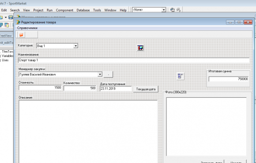The image size is (256, 163).
Task: Click the Текущая дата button
Action: click(x=146, y=89)
